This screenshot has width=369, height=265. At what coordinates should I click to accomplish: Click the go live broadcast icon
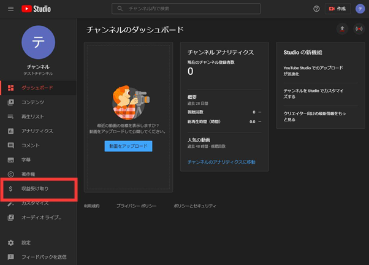coord(359,29)
